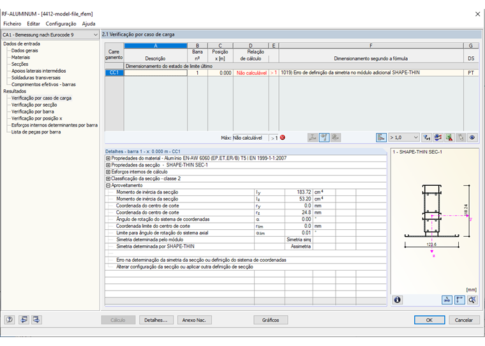This screenshot has width=485, height=346.
Task: Click column A header in results table
Action: [156, 45]
